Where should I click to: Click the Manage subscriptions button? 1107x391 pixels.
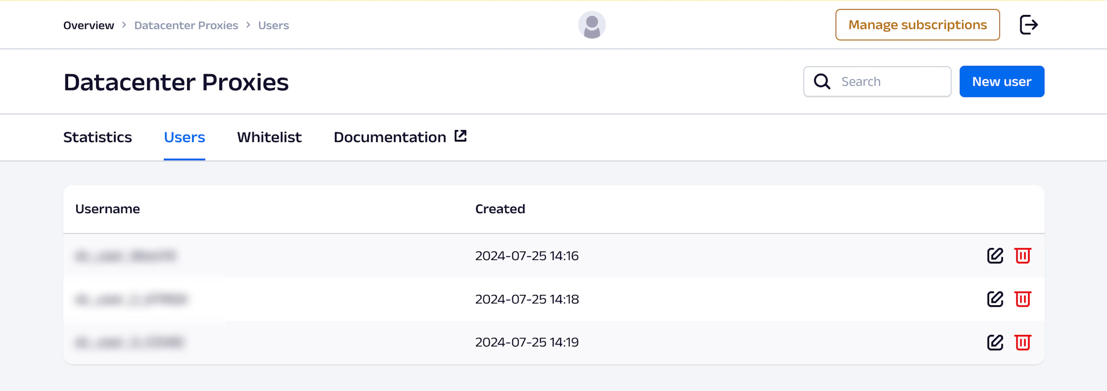[x=918, y=25]
